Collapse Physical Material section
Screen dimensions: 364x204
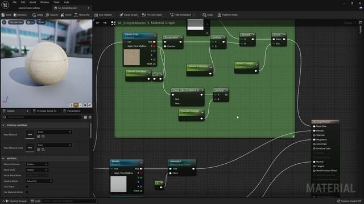point(3,125)
